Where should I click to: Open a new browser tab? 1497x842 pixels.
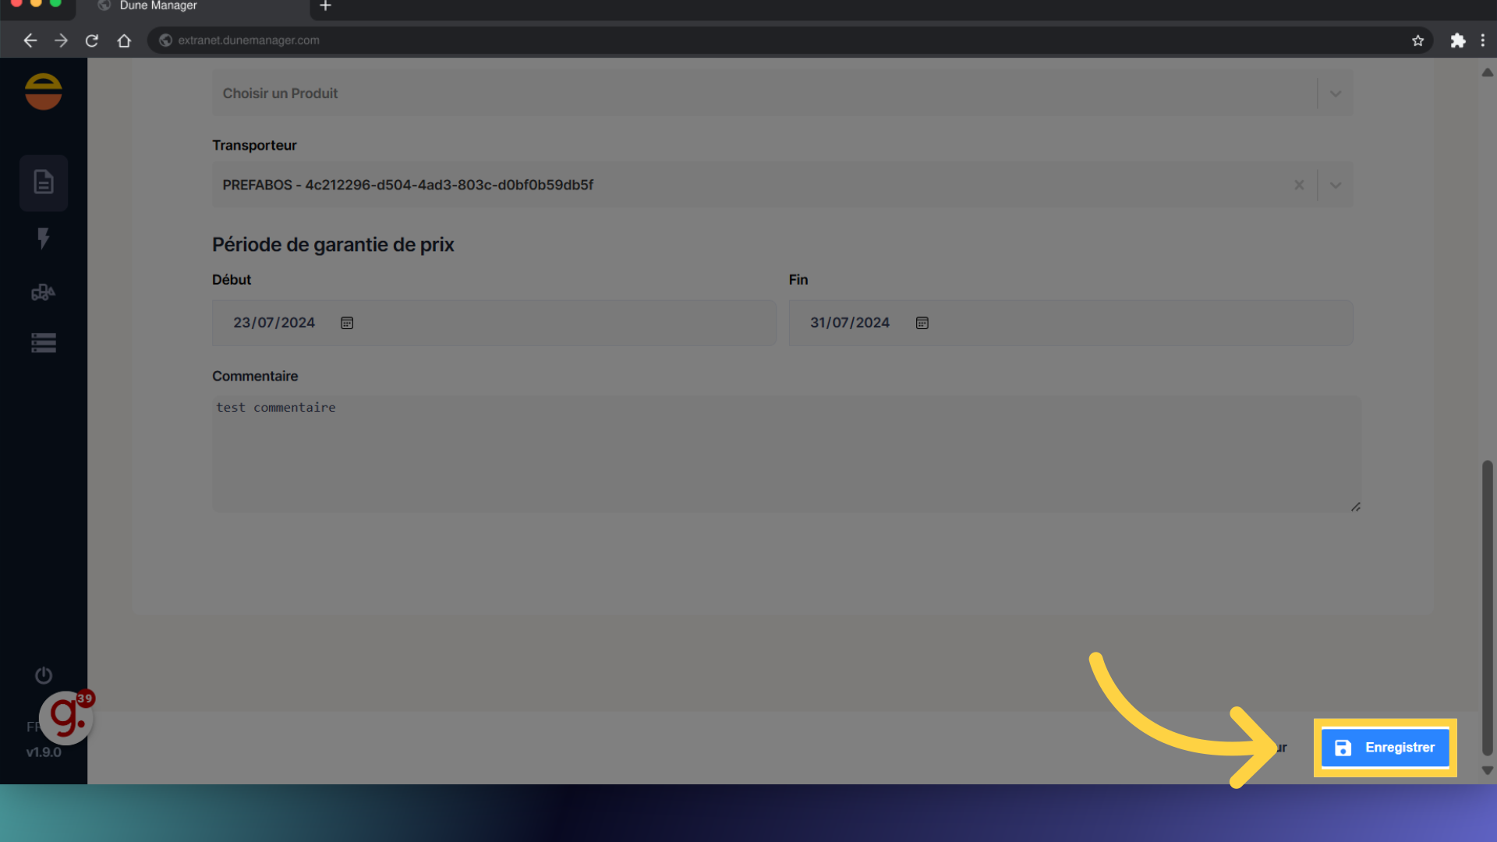(x=326, y=6)
